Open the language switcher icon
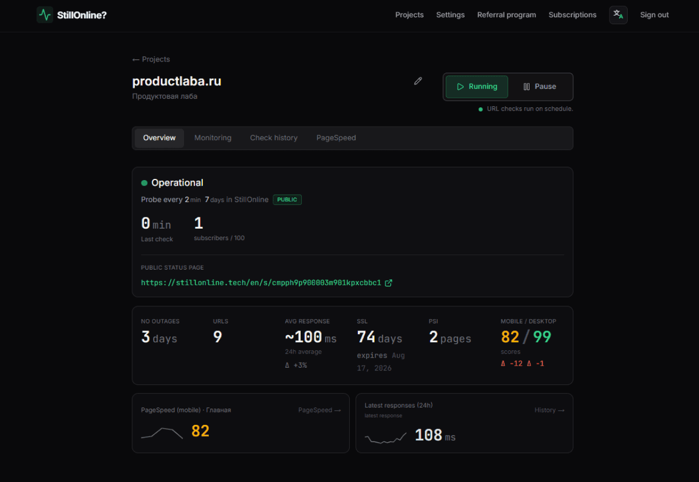 619,15
